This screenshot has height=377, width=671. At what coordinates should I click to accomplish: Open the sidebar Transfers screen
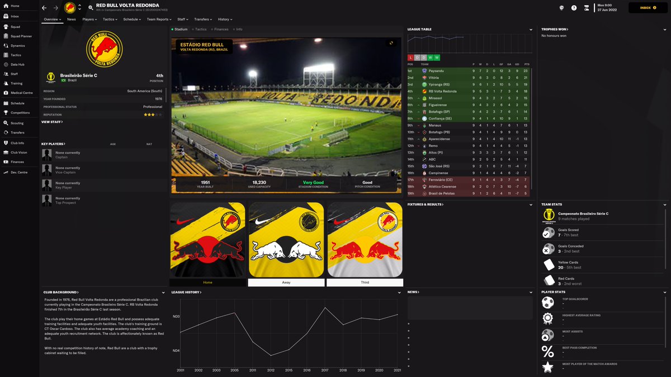click(17, 132)
